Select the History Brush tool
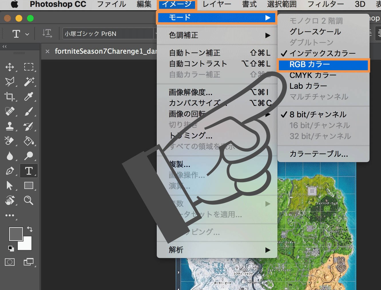 pos(29,126)
